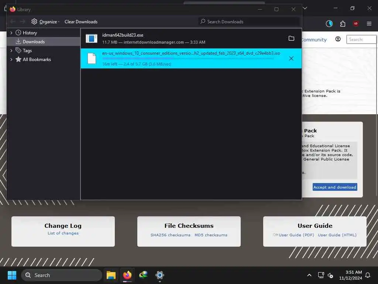Screen dimensions: 378x284
Task: Open User Guide (PDF) link
Action: coord(296,235)
